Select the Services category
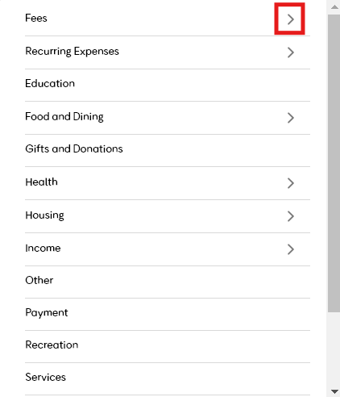Viewport: 340px width, 397px height. 45,377
